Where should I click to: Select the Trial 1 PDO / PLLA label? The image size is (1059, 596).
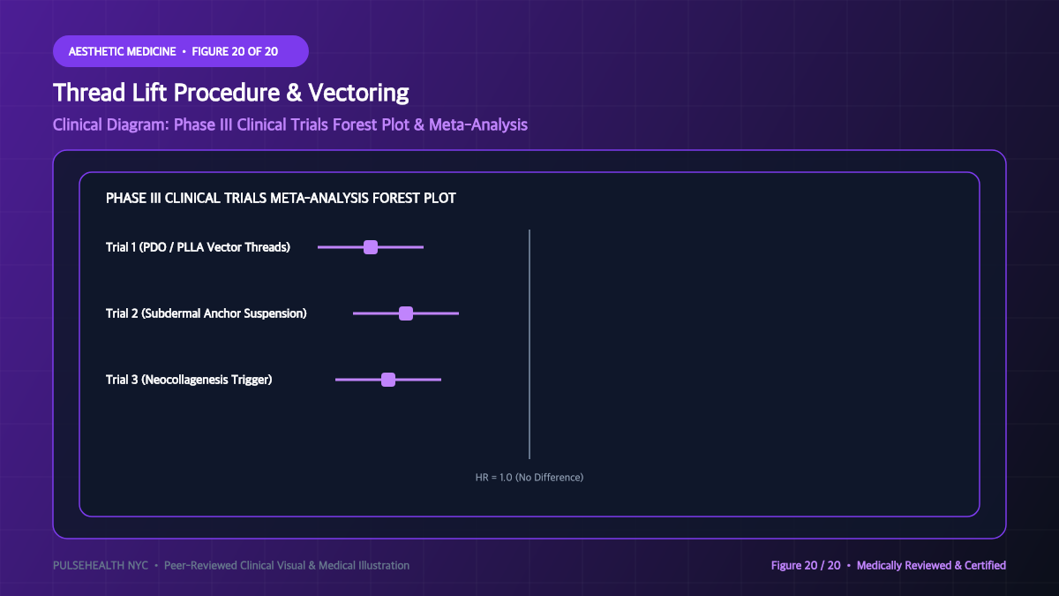[198, 247]
